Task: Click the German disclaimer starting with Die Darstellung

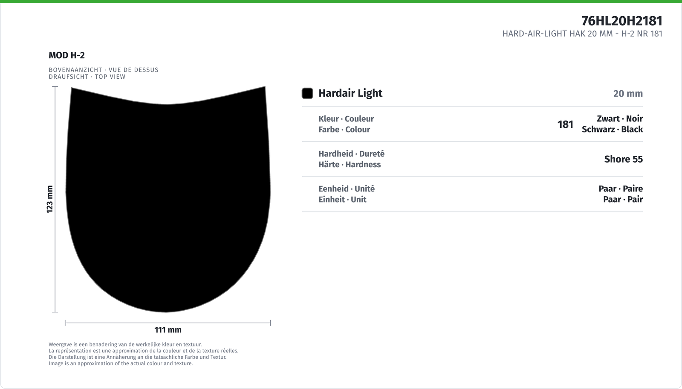Action: [x=137, y=357]
